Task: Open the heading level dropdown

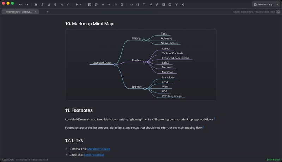Action: click(x=79, y=5)
